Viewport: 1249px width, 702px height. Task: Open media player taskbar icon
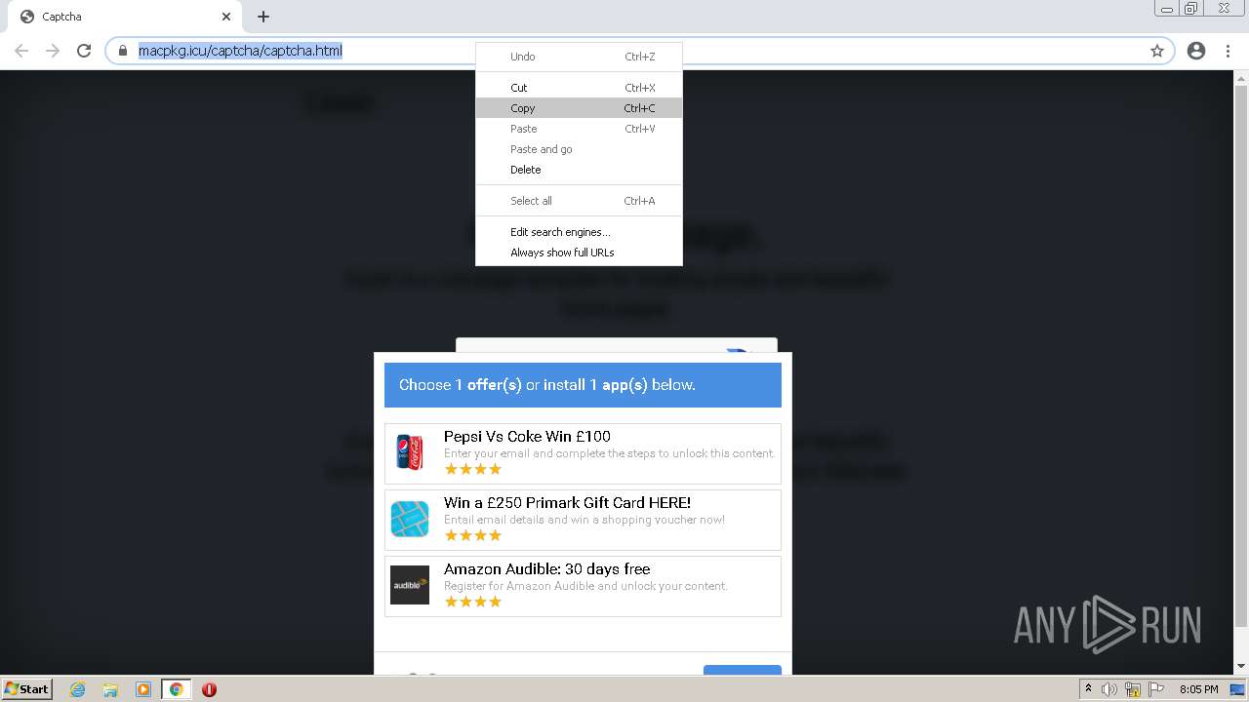pyautogui.click(x=143, y=689)
